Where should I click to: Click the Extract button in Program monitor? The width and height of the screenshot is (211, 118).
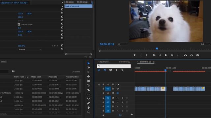pyautogui.click(x=192, y=55)
